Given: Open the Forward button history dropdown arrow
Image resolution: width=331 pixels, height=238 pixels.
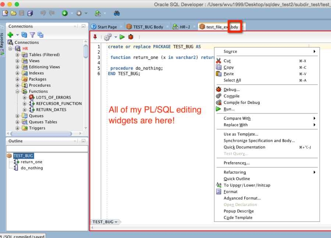Looking at the screenshot, I should click(86, 13).
